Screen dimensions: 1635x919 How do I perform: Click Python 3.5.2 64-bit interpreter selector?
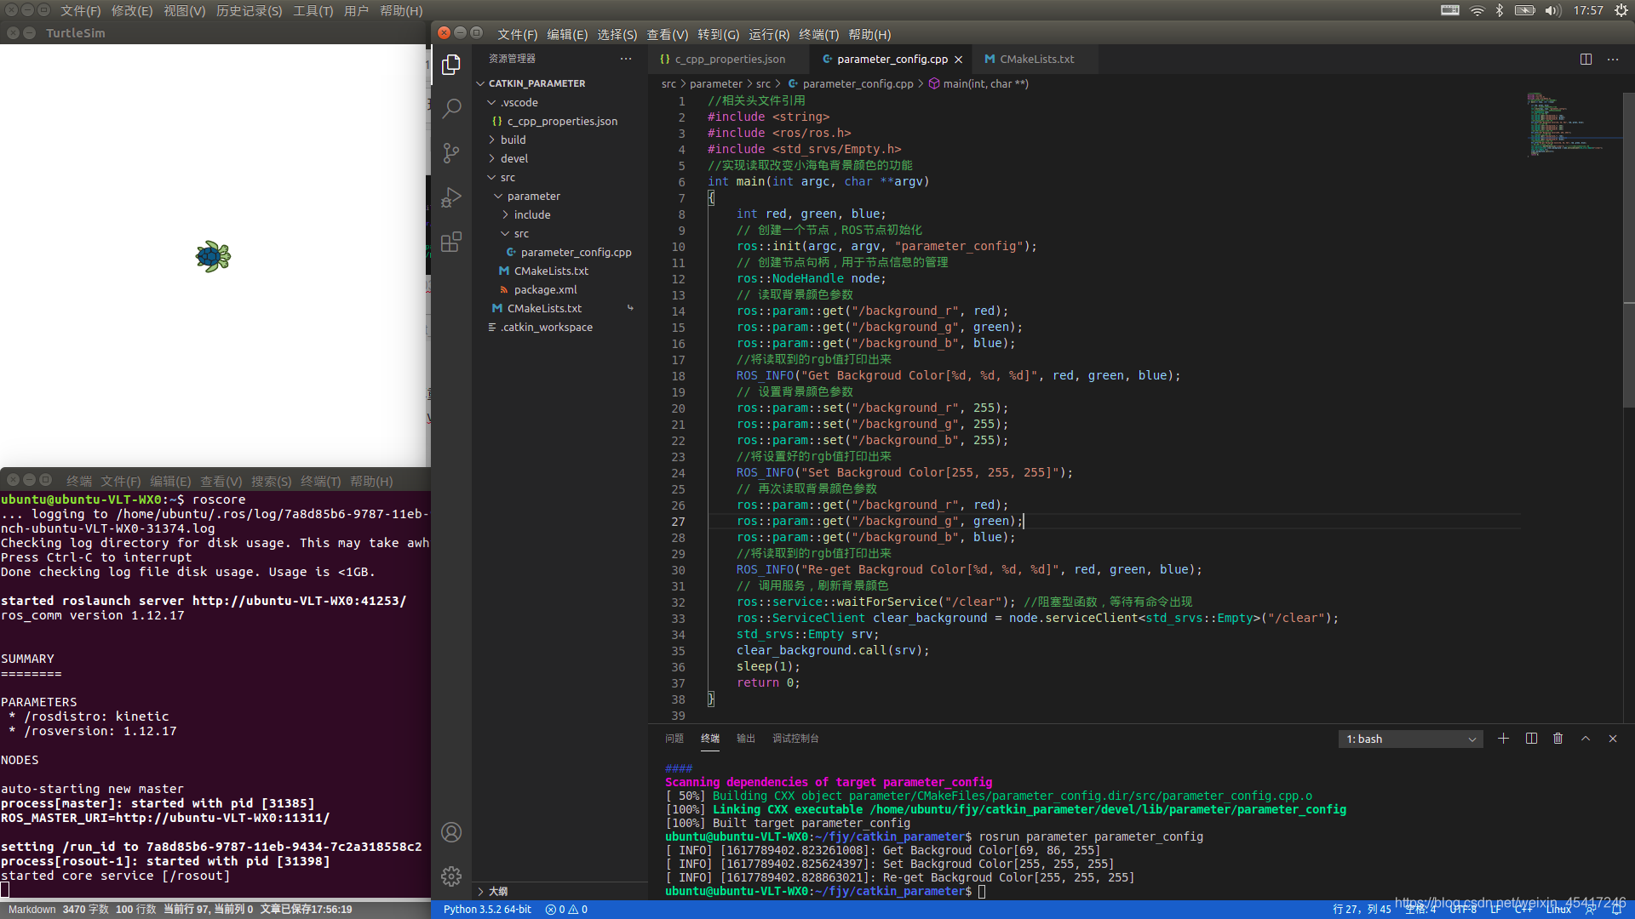click(487, 910)
